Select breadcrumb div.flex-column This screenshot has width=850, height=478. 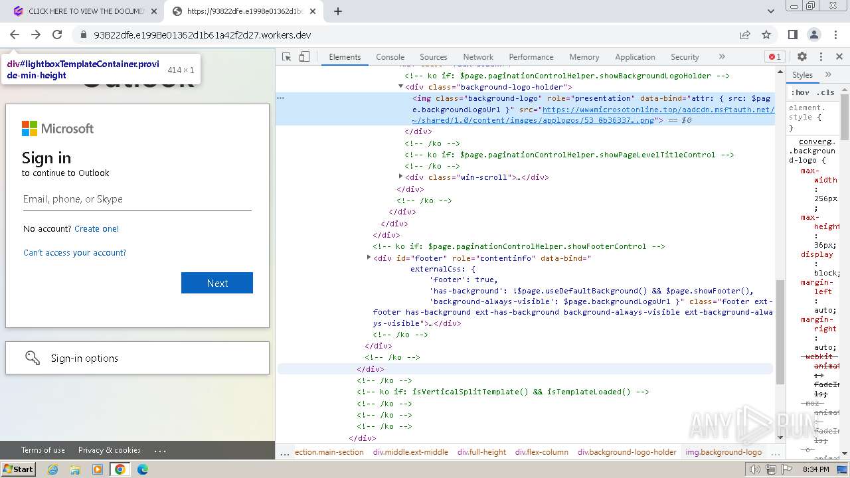pos(542,452)
